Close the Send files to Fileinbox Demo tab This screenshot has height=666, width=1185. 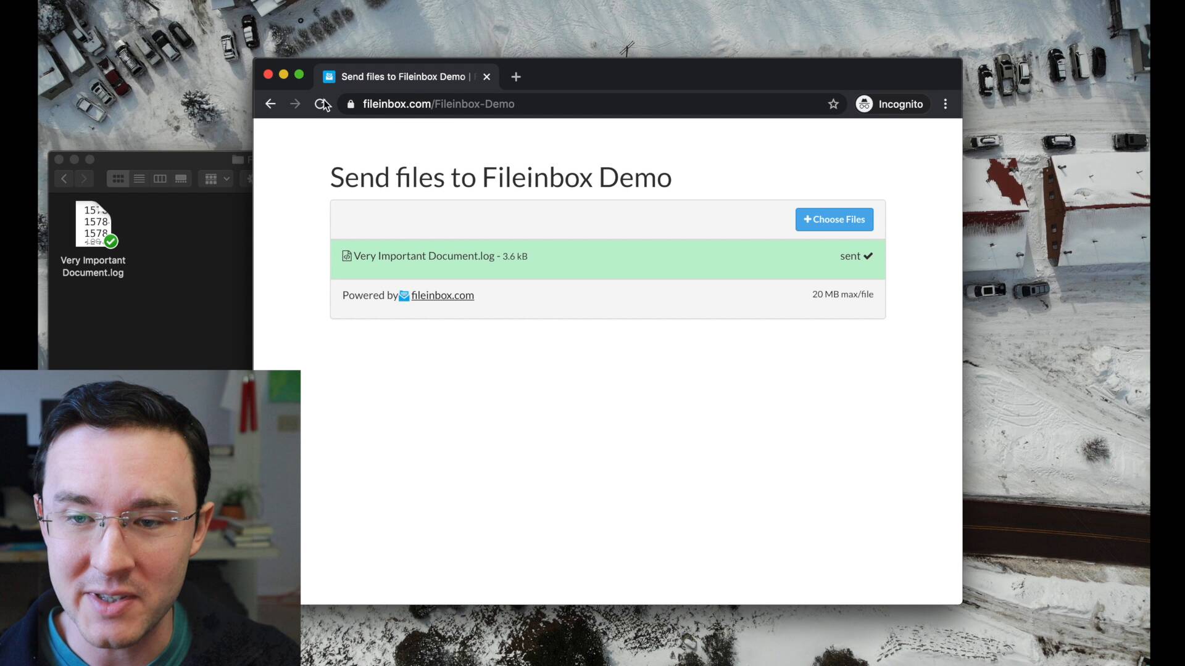(486, 76)
